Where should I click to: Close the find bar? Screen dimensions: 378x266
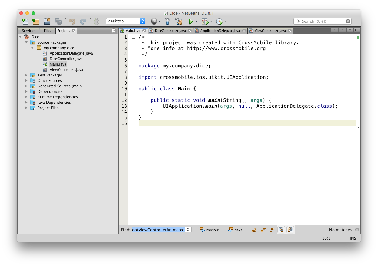(x=357, y=230)
